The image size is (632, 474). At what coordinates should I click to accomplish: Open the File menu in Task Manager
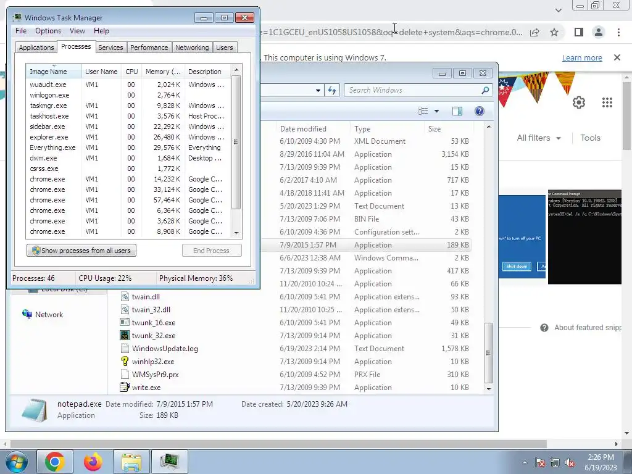coord(21,31)
